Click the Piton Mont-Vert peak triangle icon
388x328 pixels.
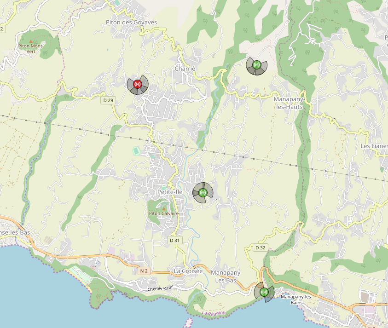coord(31,41)
